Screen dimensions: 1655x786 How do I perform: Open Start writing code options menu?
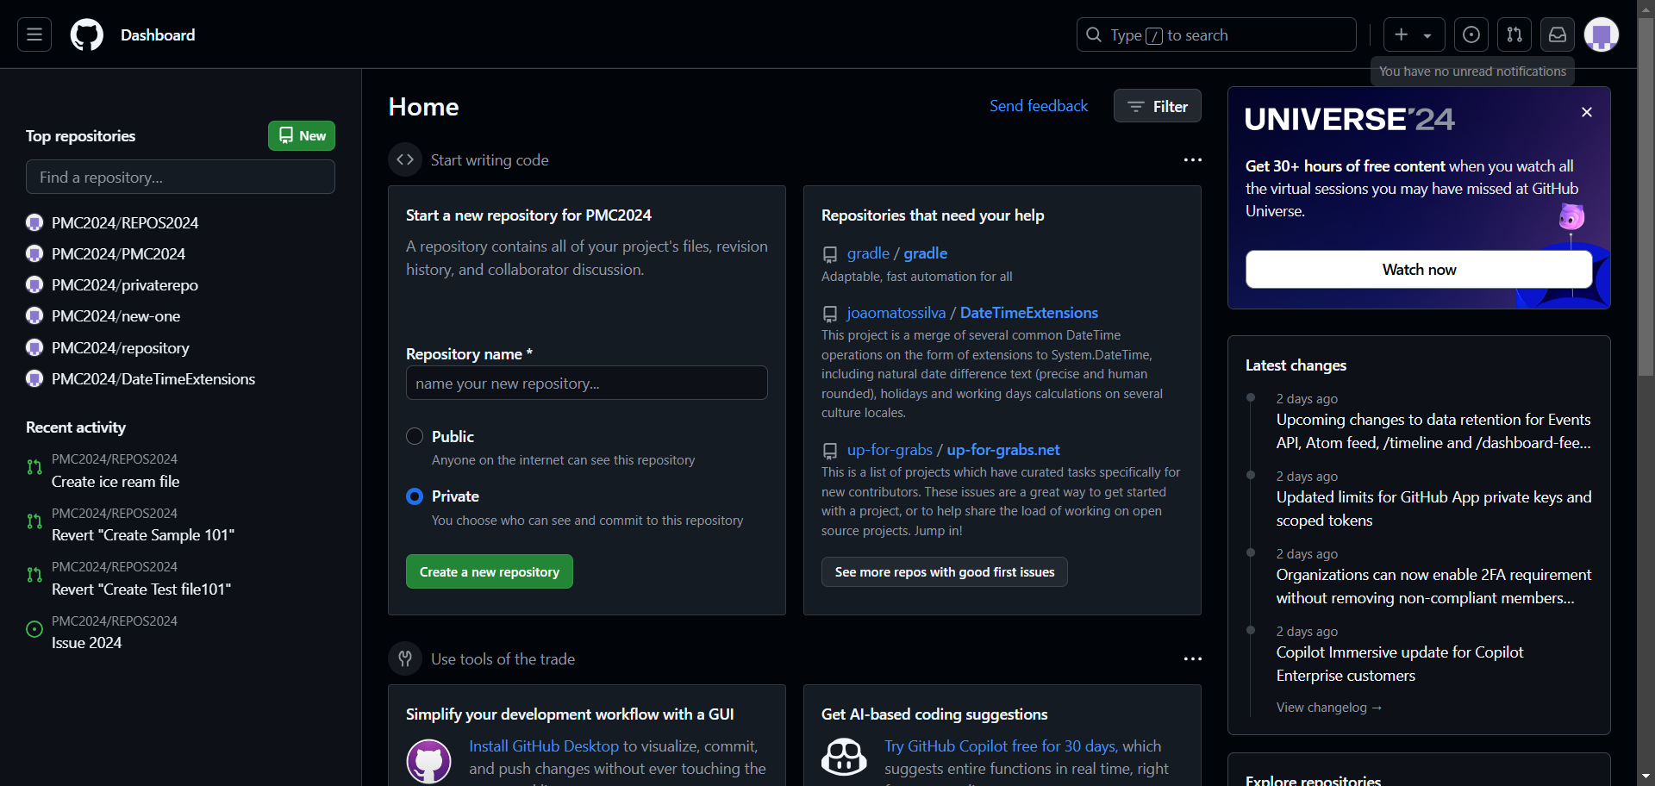point(1192,160)
